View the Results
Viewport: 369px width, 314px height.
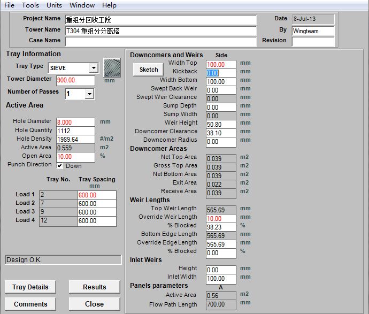[94, 287]
